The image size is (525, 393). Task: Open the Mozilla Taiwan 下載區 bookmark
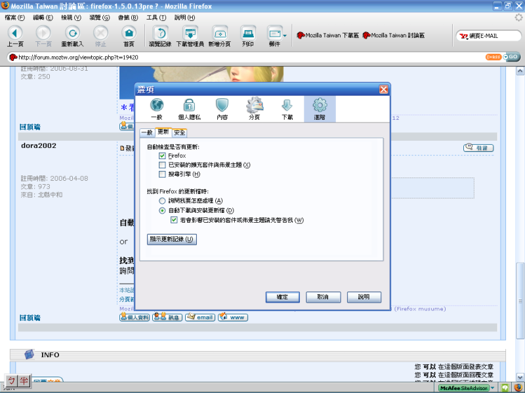click(x=327, y=35)
